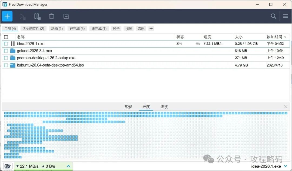The width and height of the screenshot is (292, 171).
Task: Close the details panel with X
Action: tap(286, 107)
